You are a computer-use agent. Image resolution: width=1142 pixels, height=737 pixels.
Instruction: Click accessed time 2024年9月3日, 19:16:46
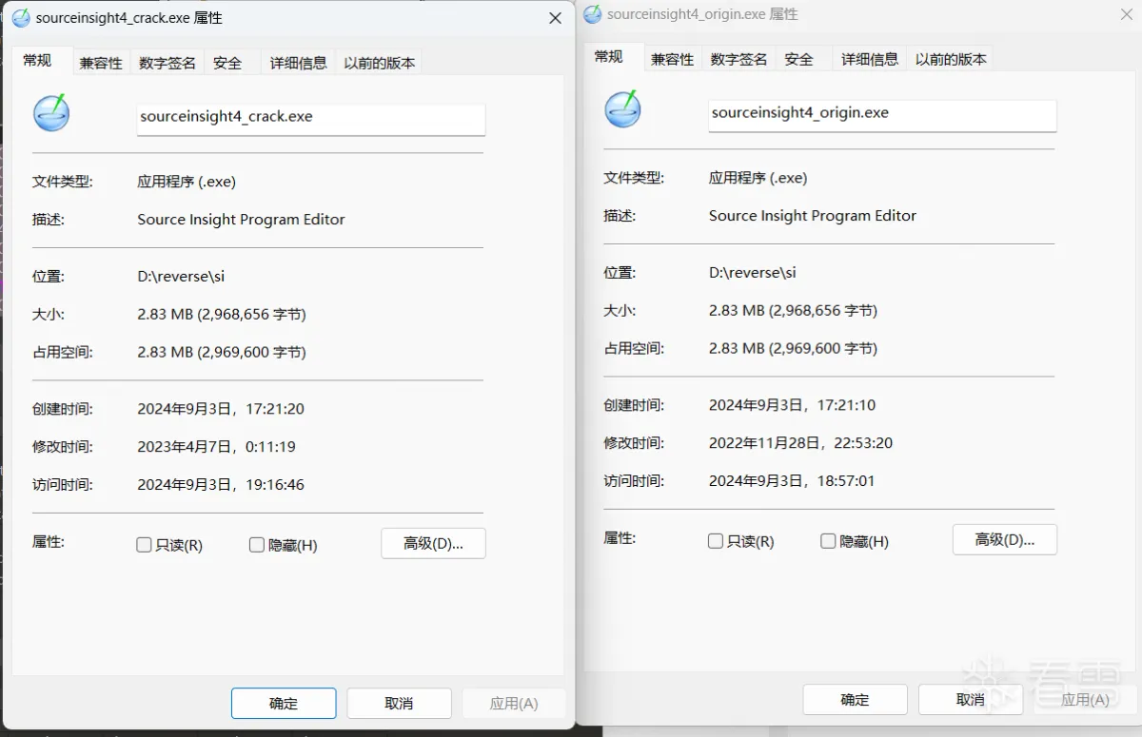click(221, 485)
